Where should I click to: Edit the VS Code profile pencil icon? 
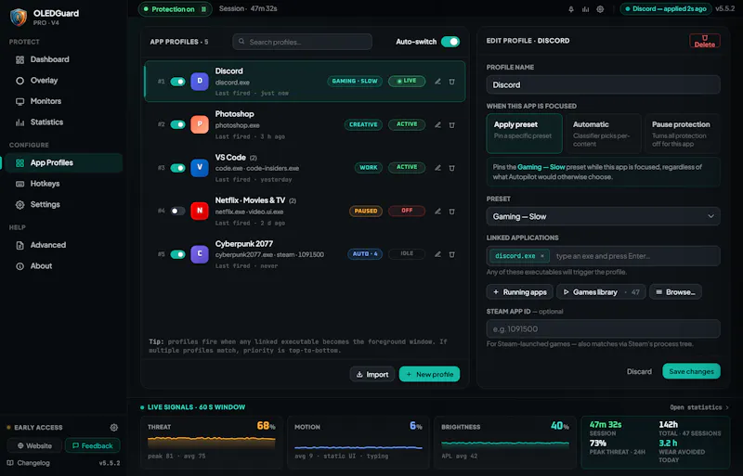pyautogui.click(x=437, y=168)
